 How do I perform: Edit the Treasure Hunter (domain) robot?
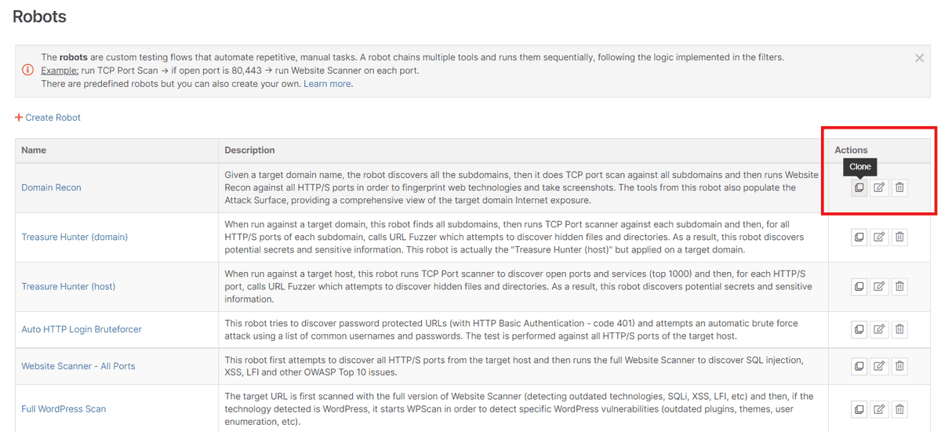pos(879,237)
